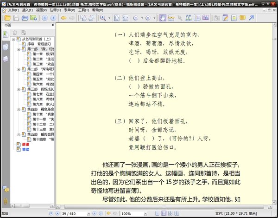Open Find with the binoculars icon

[189, 18]
